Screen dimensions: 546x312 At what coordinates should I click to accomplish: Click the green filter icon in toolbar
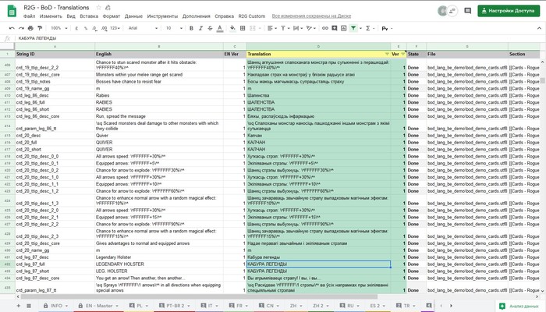pos(353,27)
